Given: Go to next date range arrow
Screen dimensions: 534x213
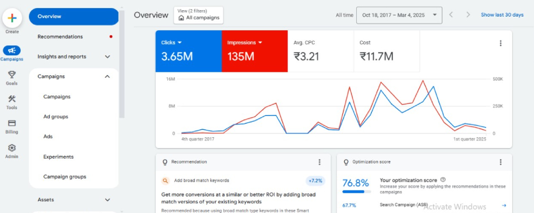Looking at the screenshot, I should (468, 14).
